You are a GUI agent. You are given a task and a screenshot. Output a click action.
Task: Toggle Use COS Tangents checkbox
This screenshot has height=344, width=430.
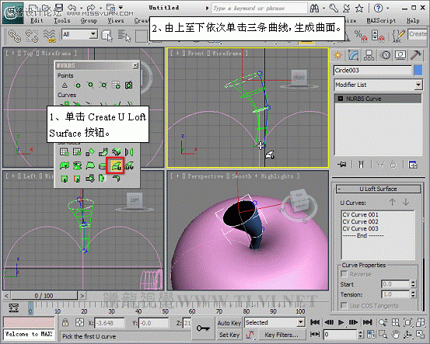pos(344,305)
